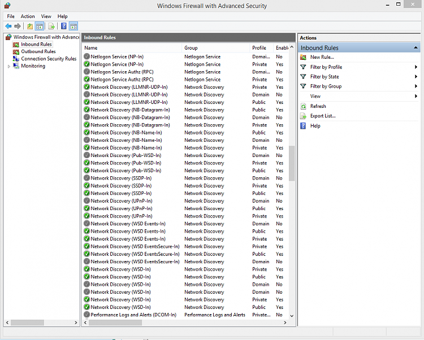424x340 pixels.
Task: Open the File menu
Action: click(11, 16)
